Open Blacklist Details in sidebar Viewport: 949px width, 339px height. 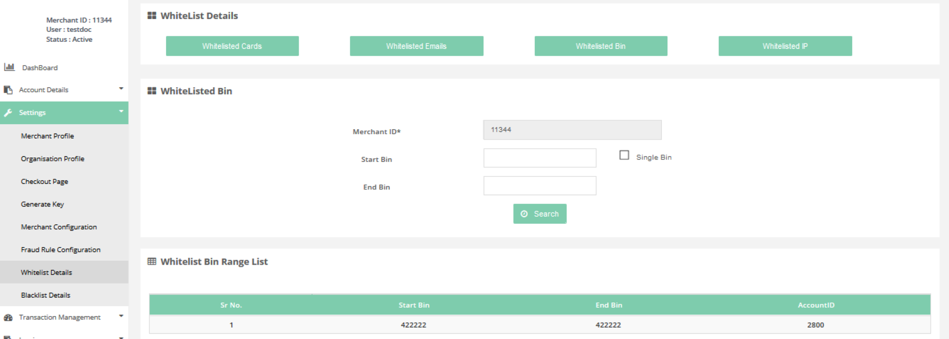(46, 295)
